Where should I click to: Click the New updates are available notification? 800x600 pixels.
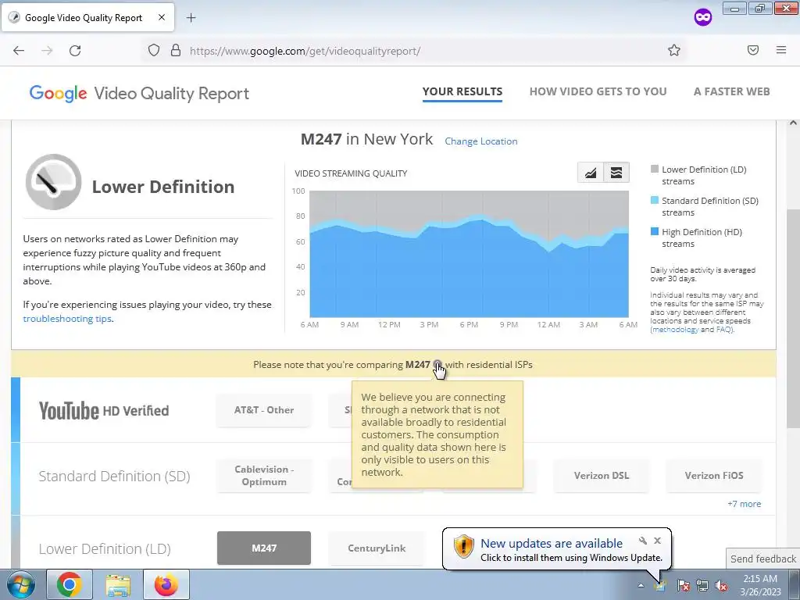pos(552,544)
